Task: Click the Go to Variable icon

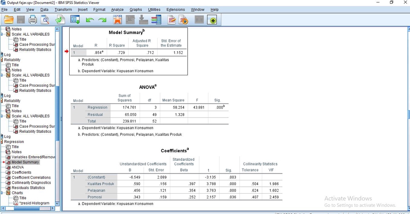Action: [143, 20]
